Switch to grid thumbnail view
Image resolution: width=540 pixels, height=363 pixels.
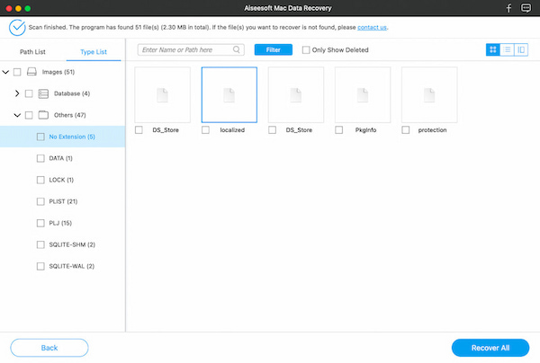coord(493,49)
